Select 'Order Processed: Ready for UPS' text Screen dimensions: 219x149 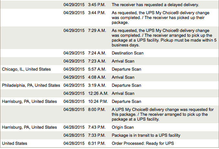(x=143, y=144)
